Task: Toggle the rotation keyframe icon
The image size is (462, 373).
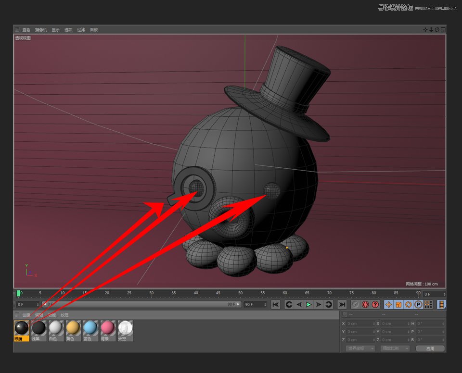Action: tap(409, 304)
